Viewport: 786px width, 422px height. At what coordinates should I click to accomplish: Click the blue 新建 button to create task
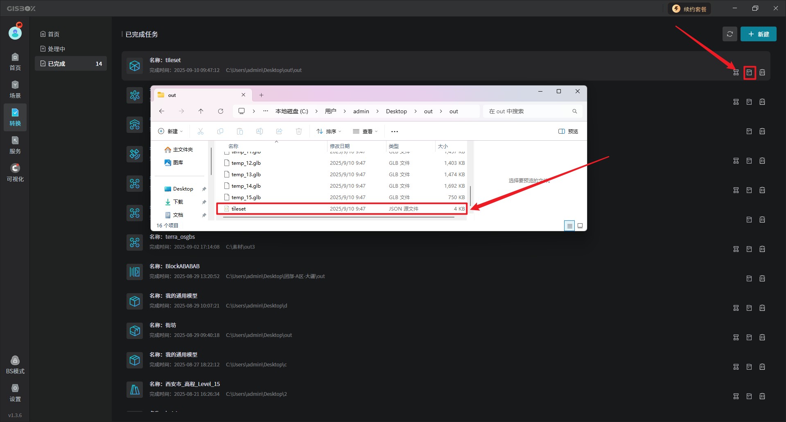758,34
